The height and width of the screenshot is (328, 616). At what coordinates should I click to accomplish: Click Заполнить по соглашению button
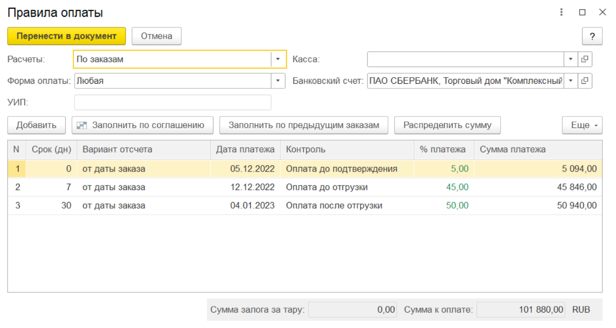[142, 125]
